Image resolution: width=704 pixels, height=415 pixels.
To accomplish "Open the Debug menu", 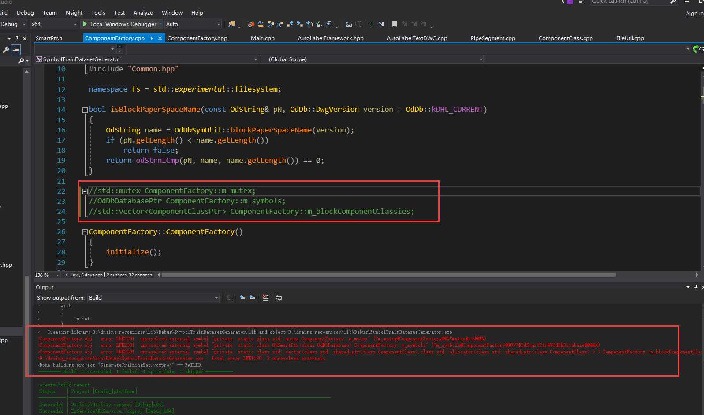I will pos(25,13).
